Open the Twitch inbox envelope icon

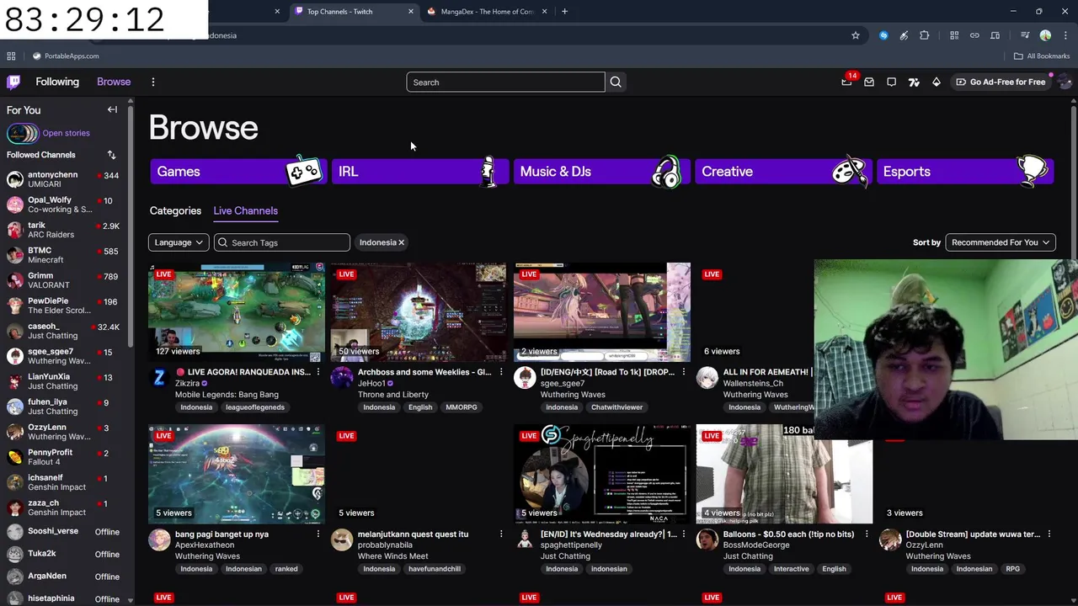point(869,82)
